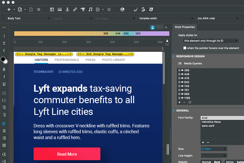Create a numbered list with the icon

[4, 100]
